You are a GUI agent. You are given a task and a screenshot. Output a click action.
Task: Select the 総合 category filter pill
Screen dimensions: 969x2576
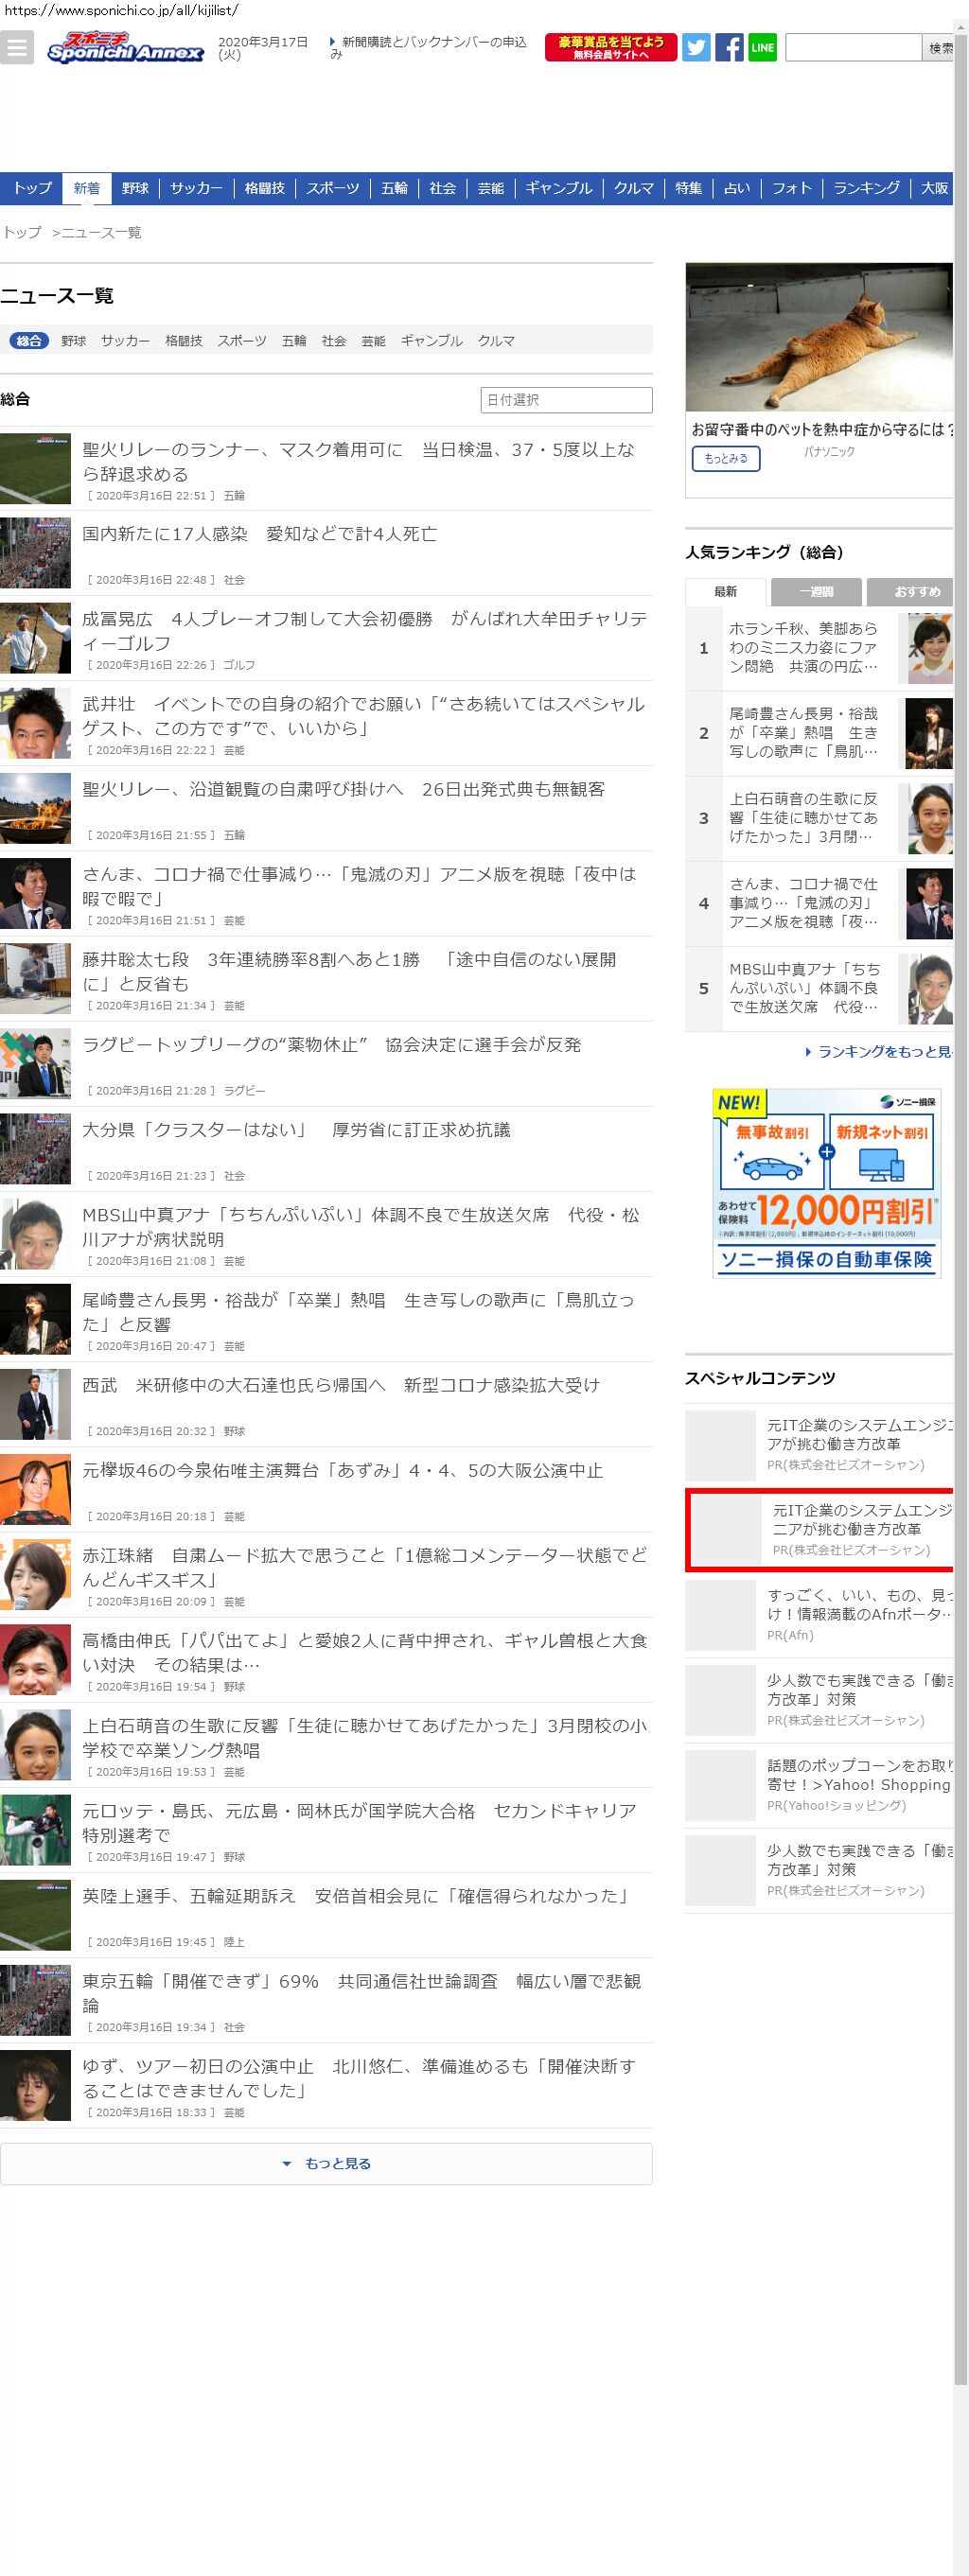(29, 340)
